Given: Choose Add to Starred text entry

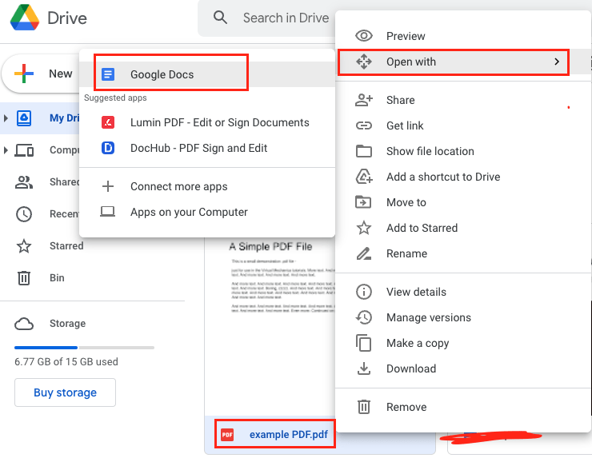Looking at the screenshot, I should [422, 228].
